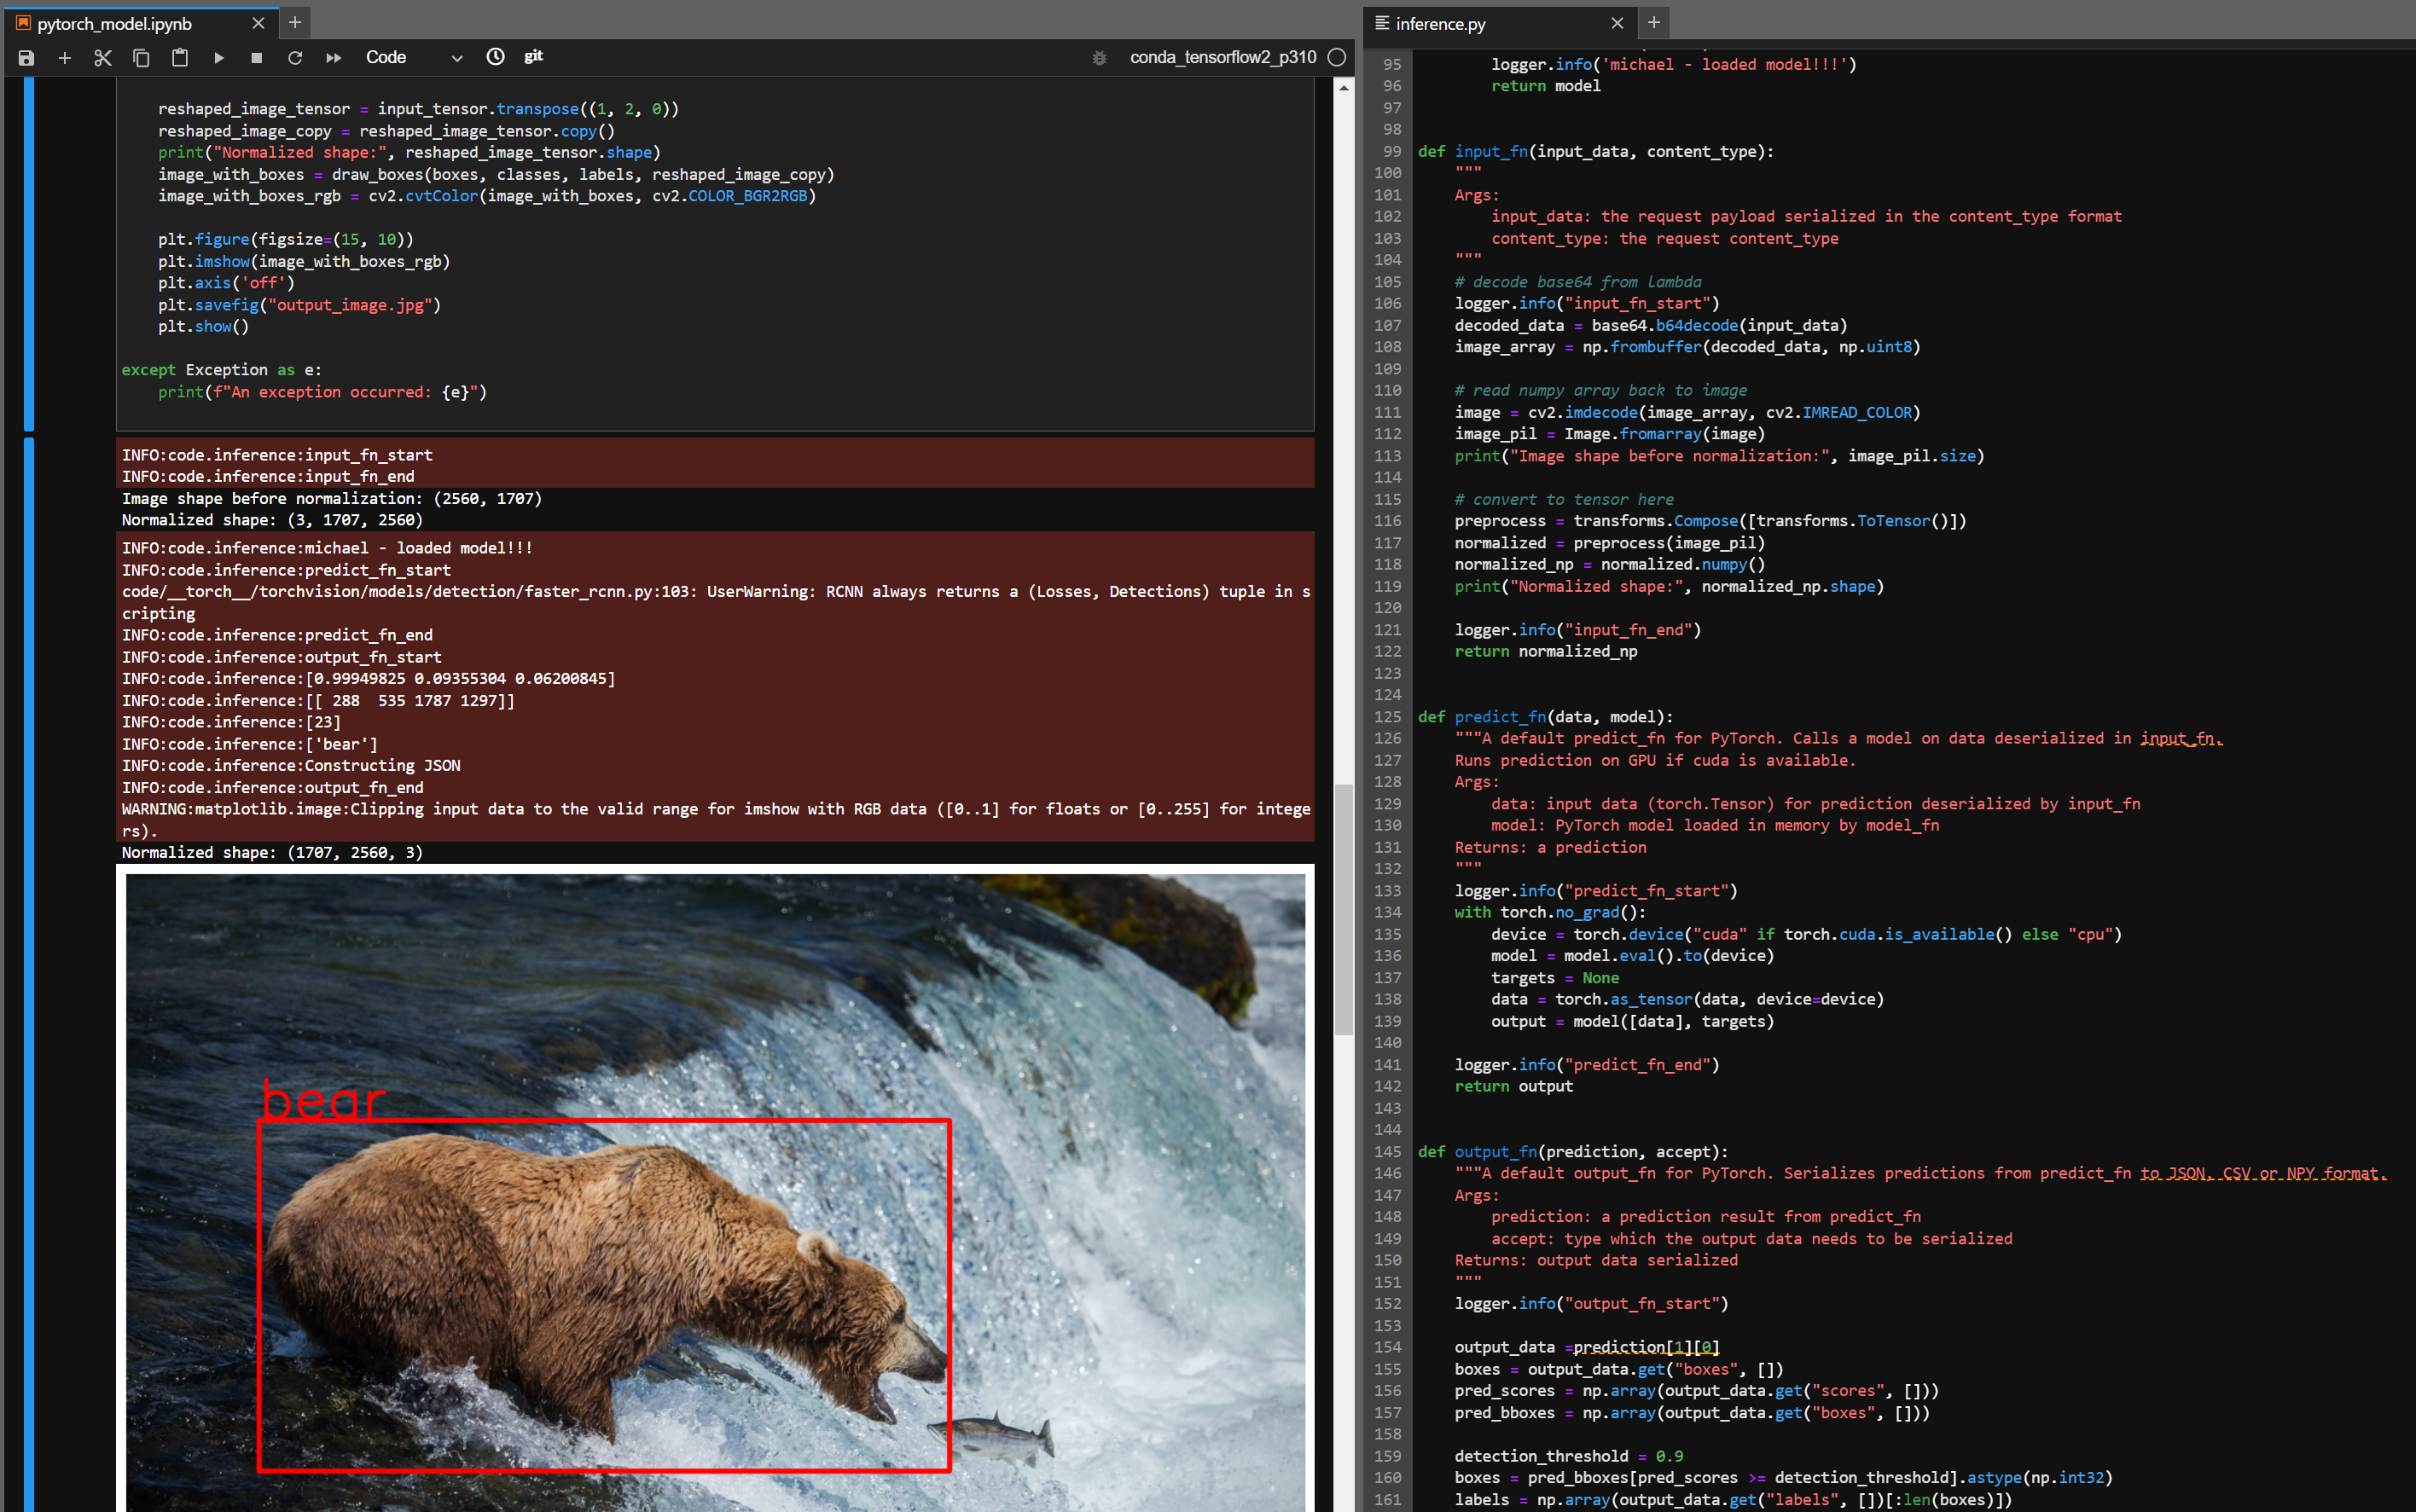The width and height of the screenshot is (2416, 1512).
Task: Click the notebook vertical scrollbar thumb
Action: (1344, 908)
